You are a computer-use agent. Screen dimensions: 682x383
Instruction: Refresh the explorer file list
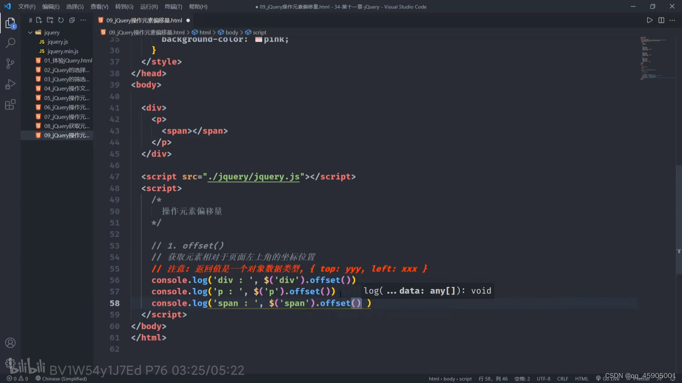(x=61, y=20)
